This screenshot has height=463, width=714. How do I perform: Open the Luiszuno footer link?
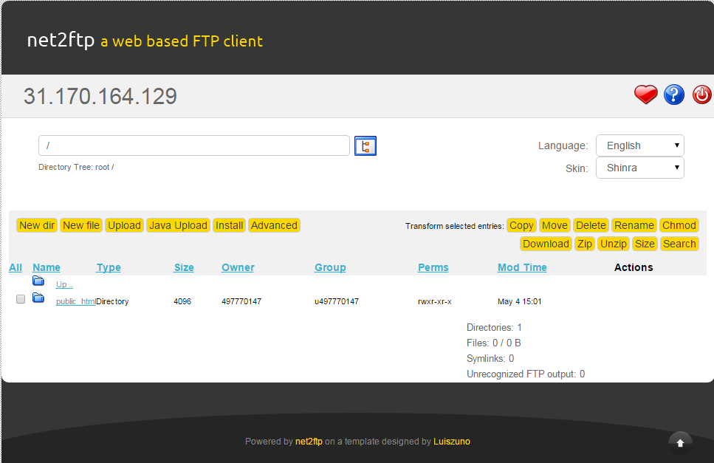(x=452, y=442)
